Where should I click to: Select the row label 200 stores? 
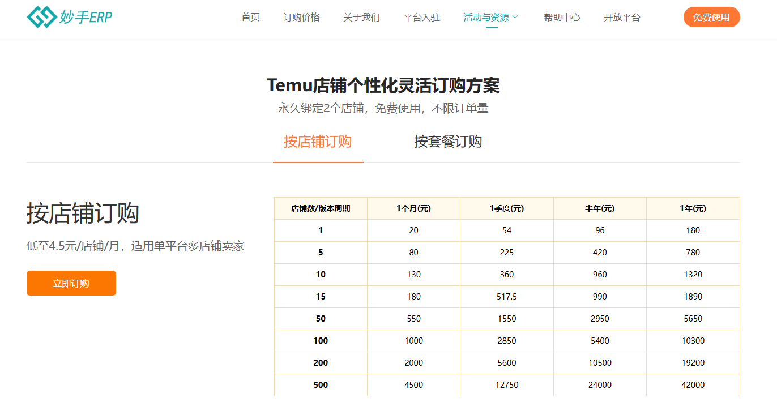pos(321,363)
